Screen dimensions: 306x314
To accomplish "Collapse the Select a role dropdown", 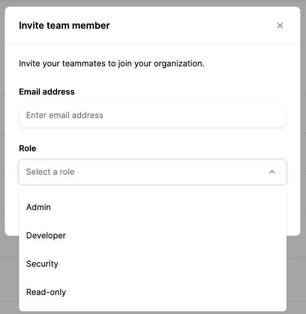I will tap(153, 172).
